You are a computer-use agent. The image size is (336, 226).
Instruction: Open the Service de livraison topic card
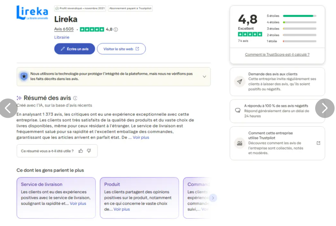tap(56, 198)
